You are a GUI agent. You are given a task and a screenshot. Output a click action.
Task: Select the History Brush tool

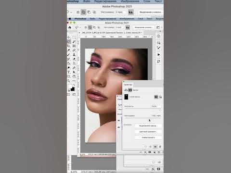coord(69,59)
